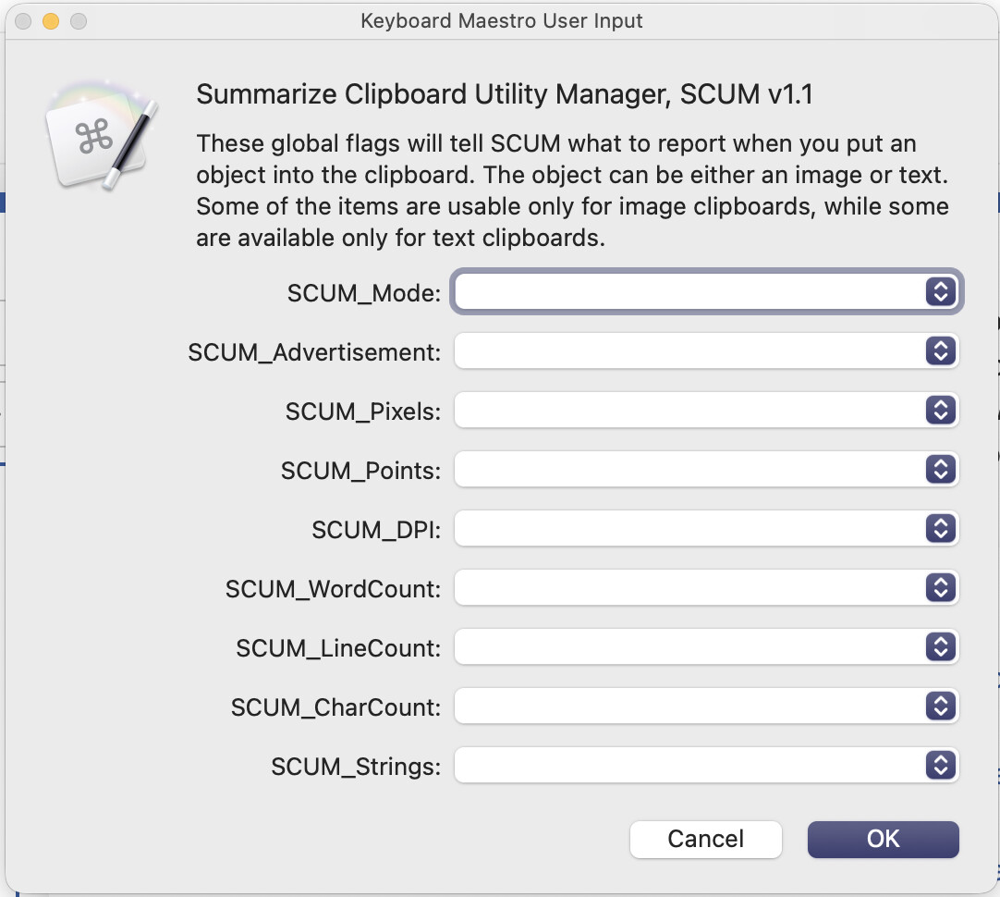Open the SCUM_Mode dropdown arrows
This screenshot has width=1000, height=897.
(939, 292)
